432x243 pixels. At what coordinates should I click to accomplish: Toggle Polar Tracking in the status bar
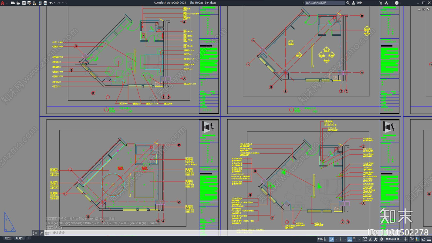[x=332, y=239]
